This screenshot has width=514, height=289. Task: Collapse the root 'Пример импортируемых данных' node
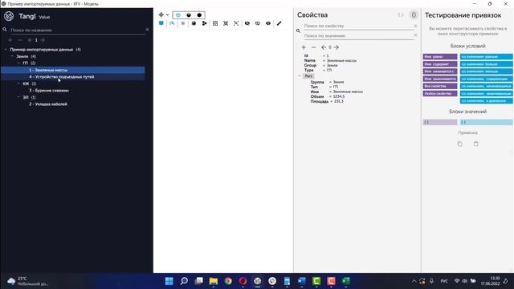click(x=6, y=50)
